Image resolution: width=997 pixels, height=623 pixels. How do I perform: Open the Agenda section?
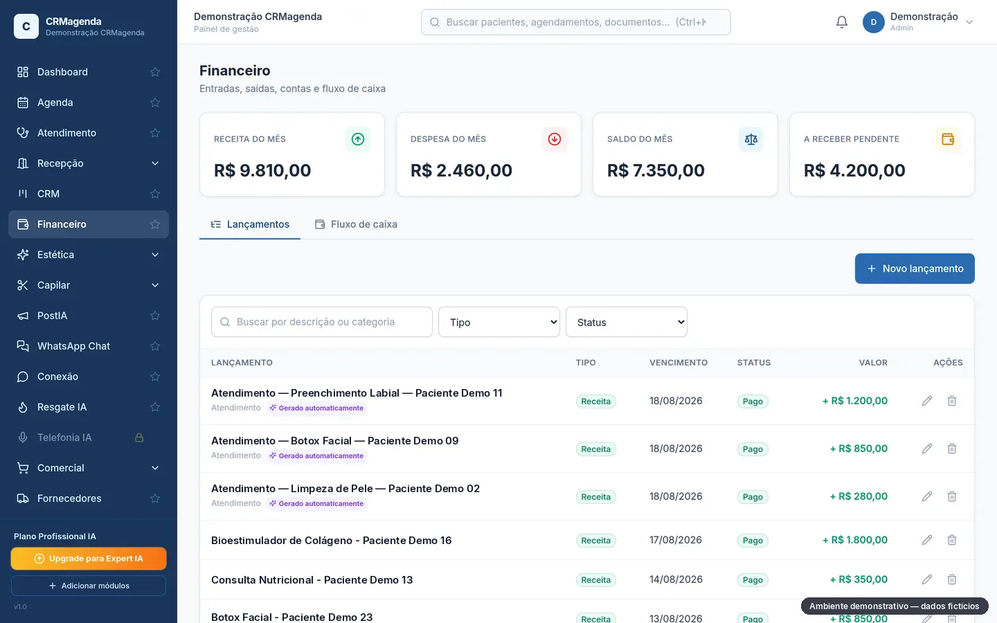click(89, 102)
